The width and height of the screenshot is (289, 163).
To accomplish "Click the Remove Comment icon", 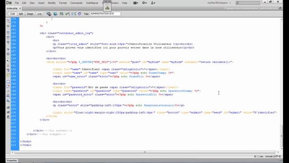I will coord(8,86).
